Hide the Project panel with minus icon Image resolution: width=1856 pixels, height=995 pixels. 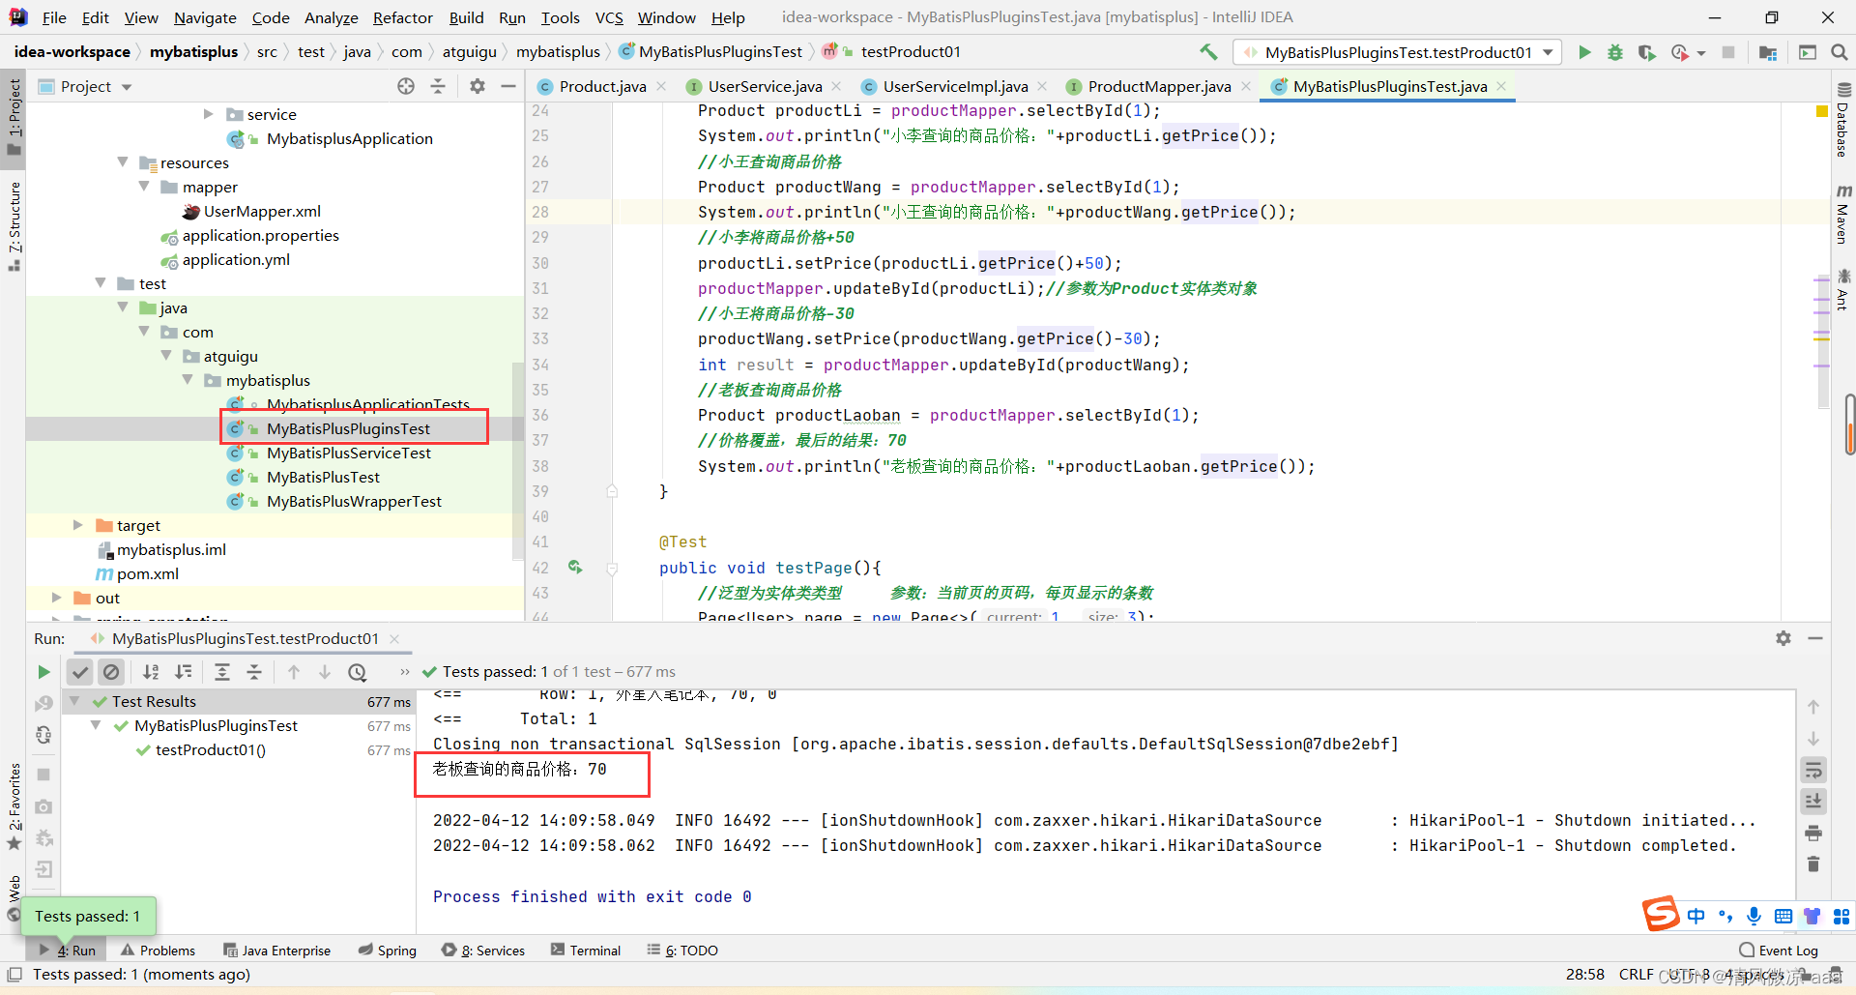(508, 86)
